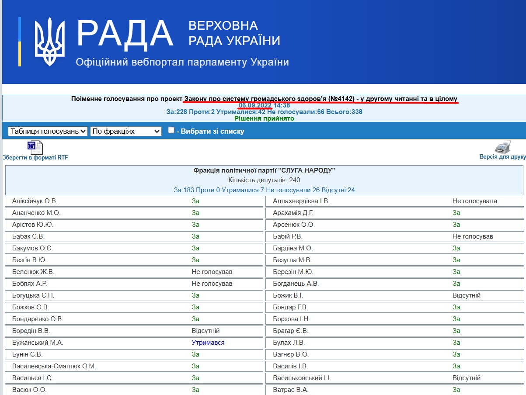Click 'Кількість депутатів: 240' text
Image resolution: width=526 pixels, height=395 pixels.
pos(264,180)
